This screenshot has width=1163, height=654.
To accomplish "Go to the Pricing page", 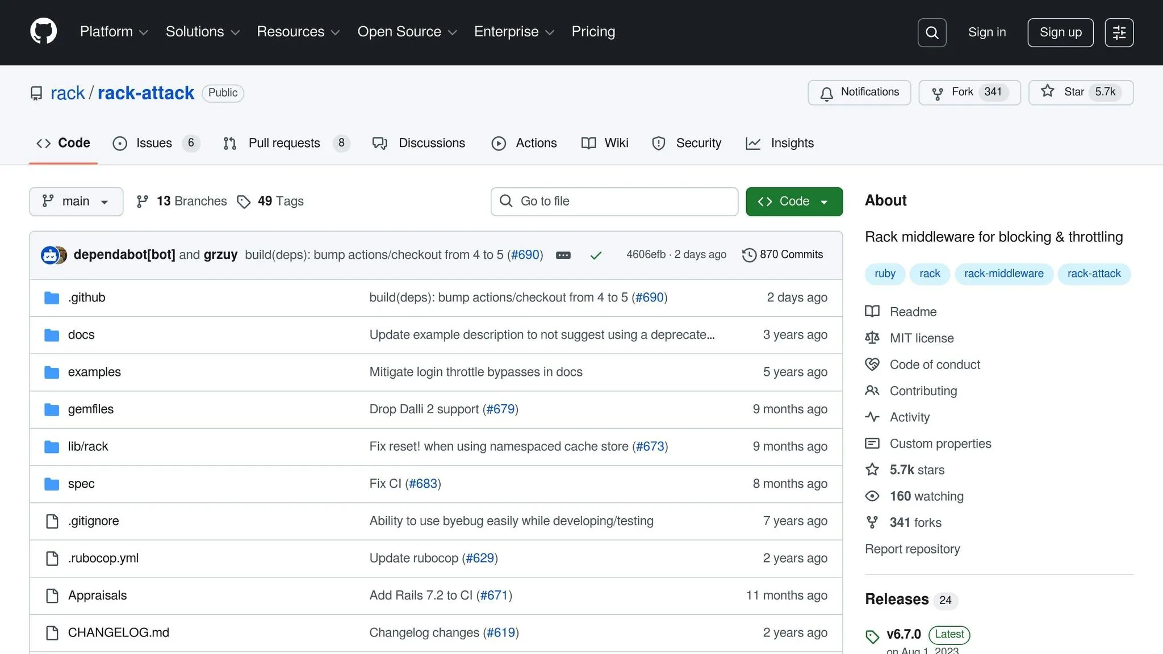I will pos(593,32).
